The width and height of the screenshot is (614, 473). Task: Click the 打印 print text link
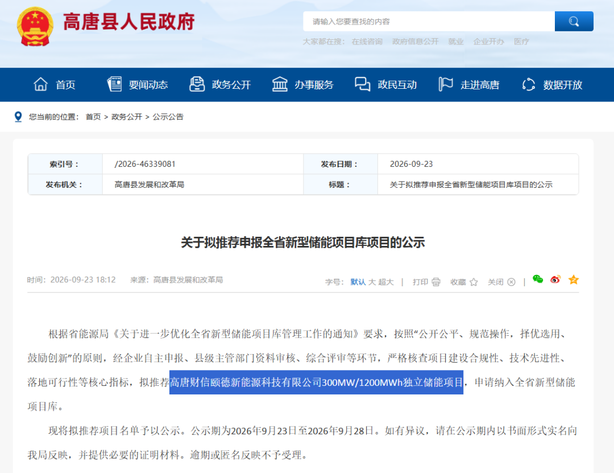420,282
